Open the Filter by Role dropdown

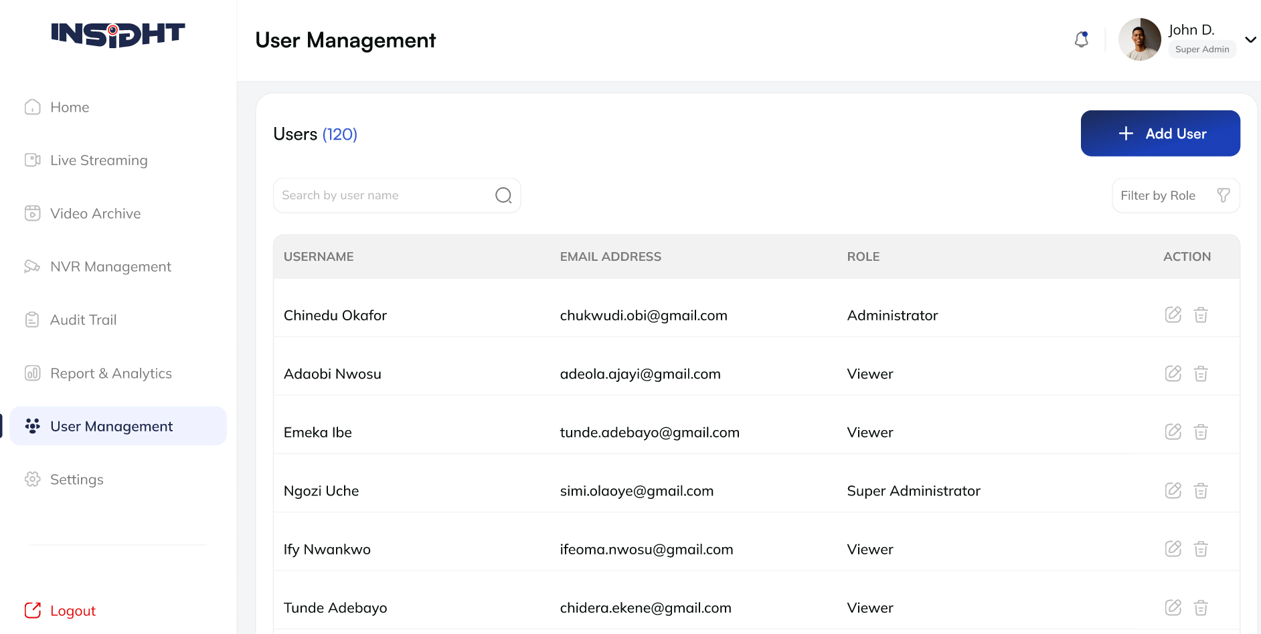click(x=1175, y=195)
